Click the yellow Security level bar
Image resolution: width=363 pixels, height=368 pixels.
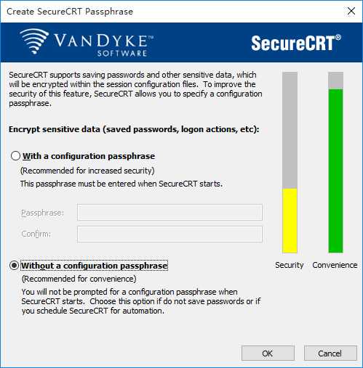[x=290, y=221]
